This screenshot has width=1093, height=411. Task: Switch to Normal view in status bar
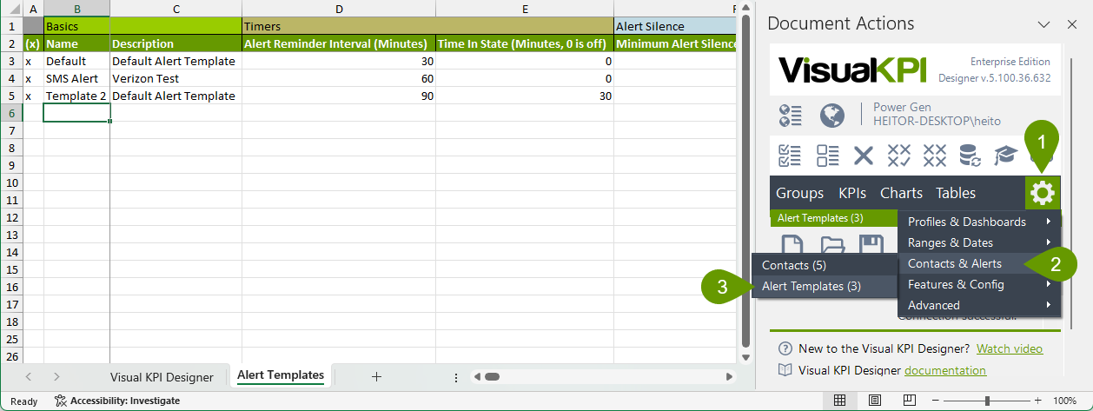pos(840,401)
